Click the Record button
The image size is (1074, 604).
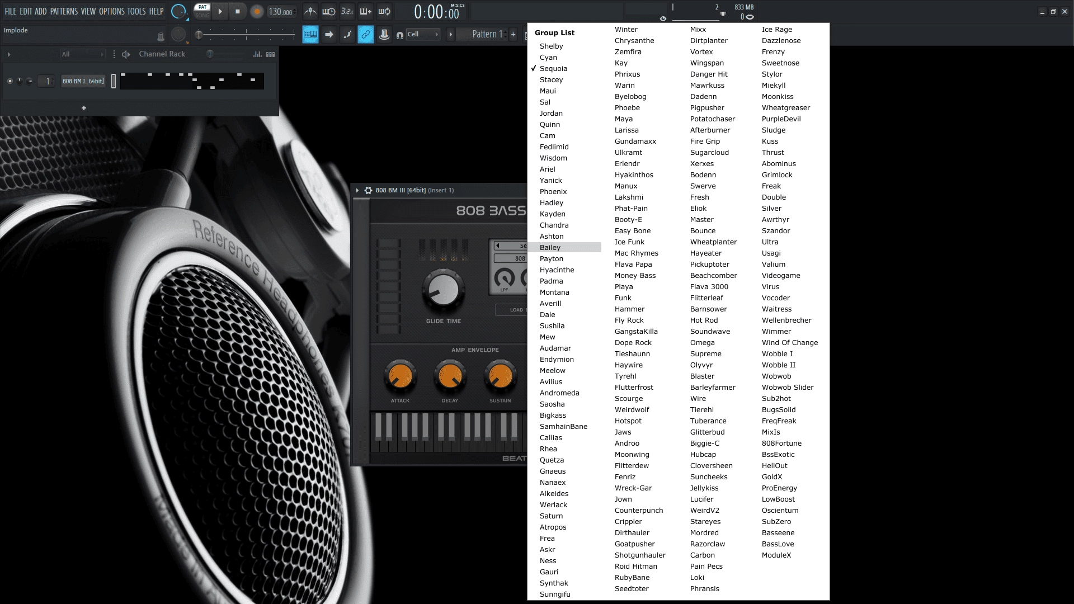257,11
